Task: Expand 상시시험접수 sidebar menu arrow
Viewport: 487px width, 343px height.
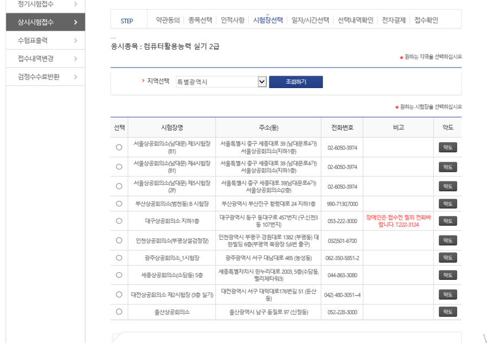Action: click(x=75, y=22)
